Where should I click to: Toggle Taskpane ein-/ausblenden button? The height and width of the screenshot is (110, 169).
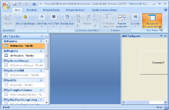pos(152,21)
